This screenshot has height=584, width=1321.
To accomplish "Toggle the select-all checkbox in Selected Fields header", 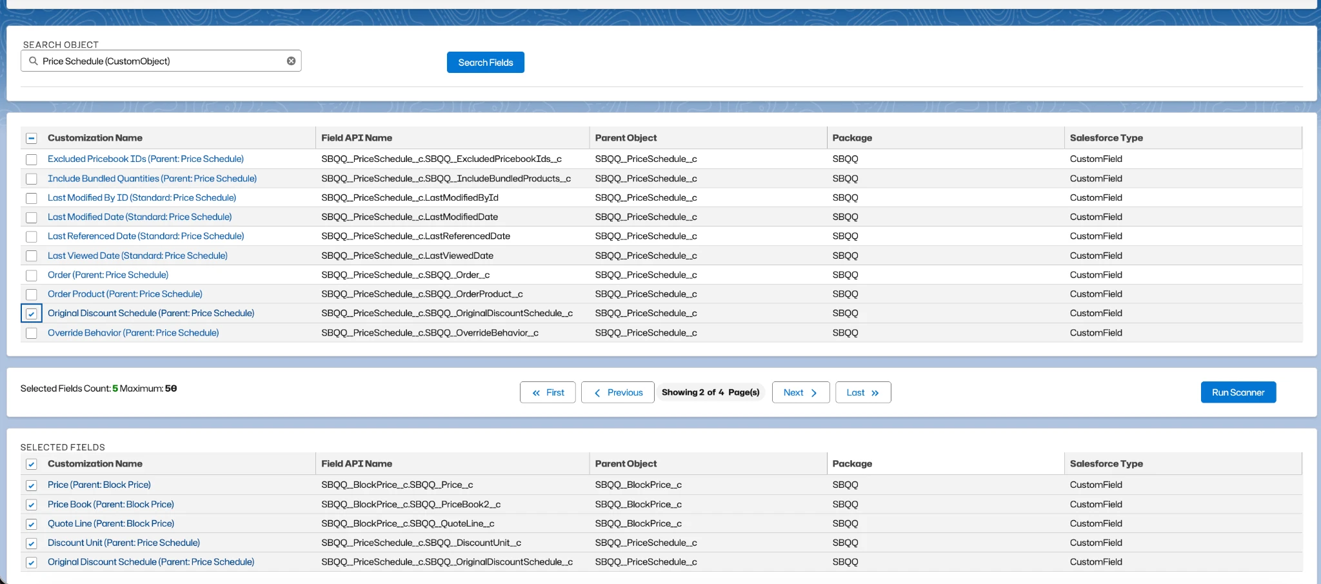I will click(x=32, y=464).
